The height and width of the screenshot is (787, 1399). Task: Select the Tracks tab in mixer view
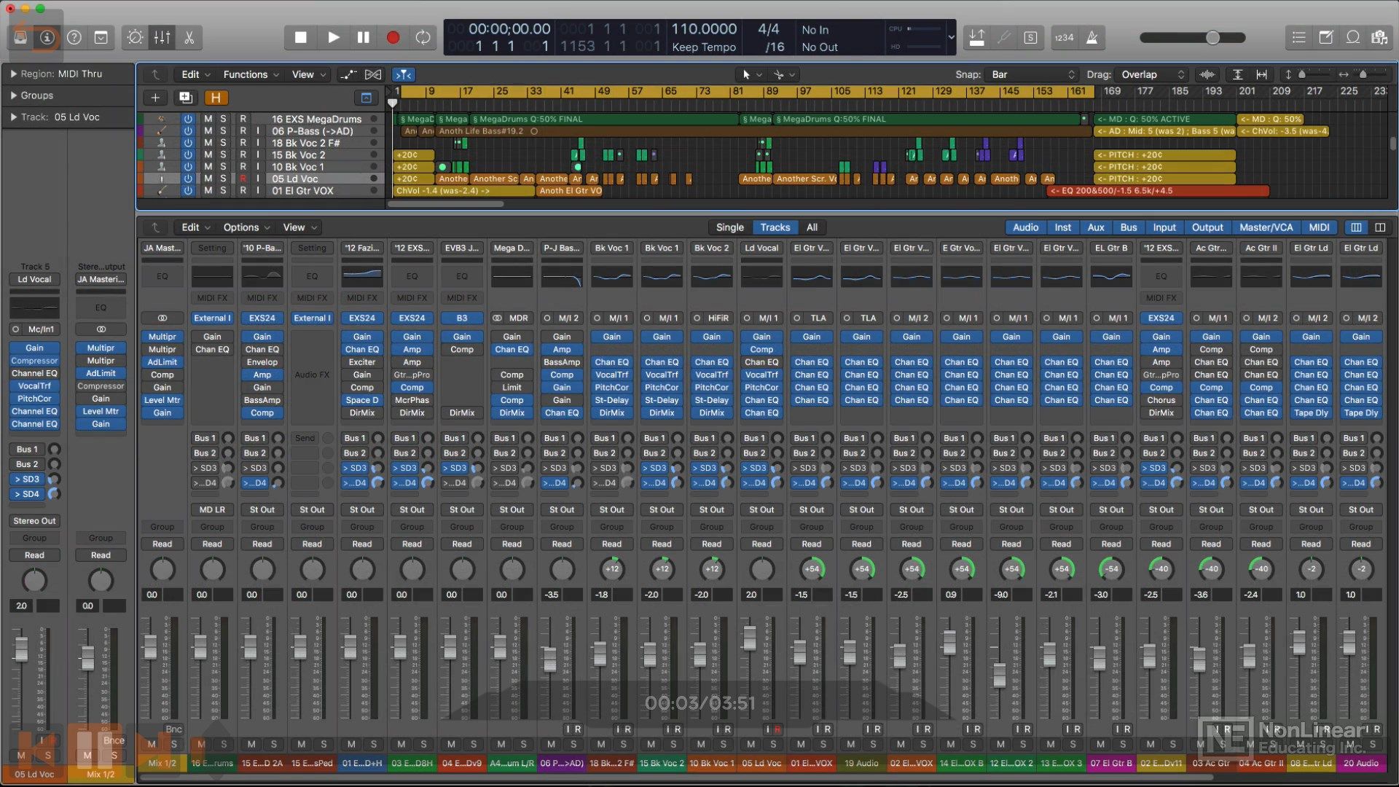[775, 227]
